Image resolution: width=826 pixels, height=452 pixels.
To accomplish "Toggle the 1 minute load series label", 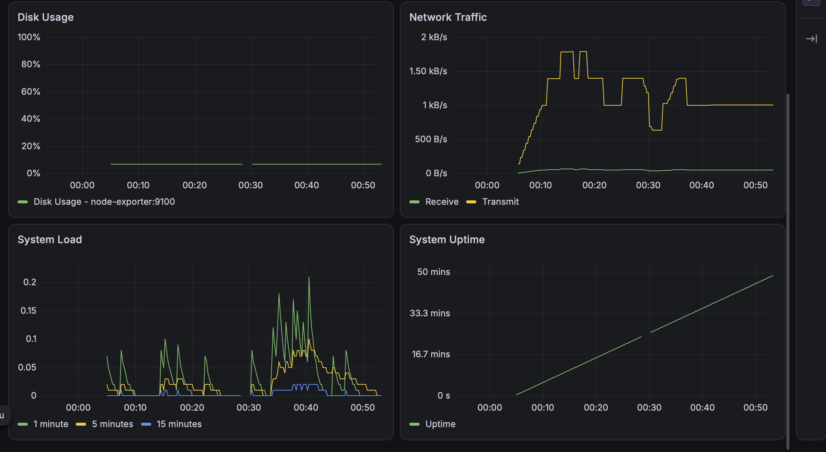I will click(51, 424).
